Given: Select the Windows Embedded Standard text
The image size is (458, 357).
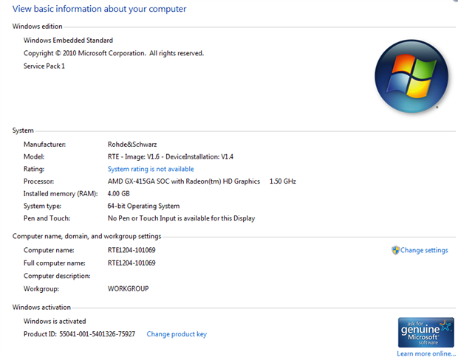Looking at the screenshot, I should click(68, 41).
